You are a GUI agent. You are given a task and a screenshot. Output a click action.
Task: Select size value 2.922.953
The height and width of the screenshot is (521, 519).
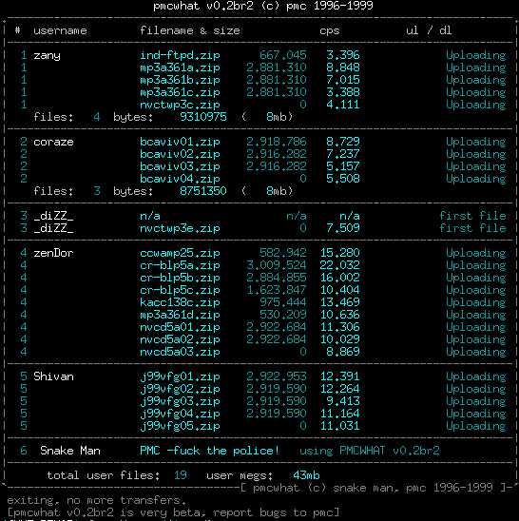[x=277, y=376]
